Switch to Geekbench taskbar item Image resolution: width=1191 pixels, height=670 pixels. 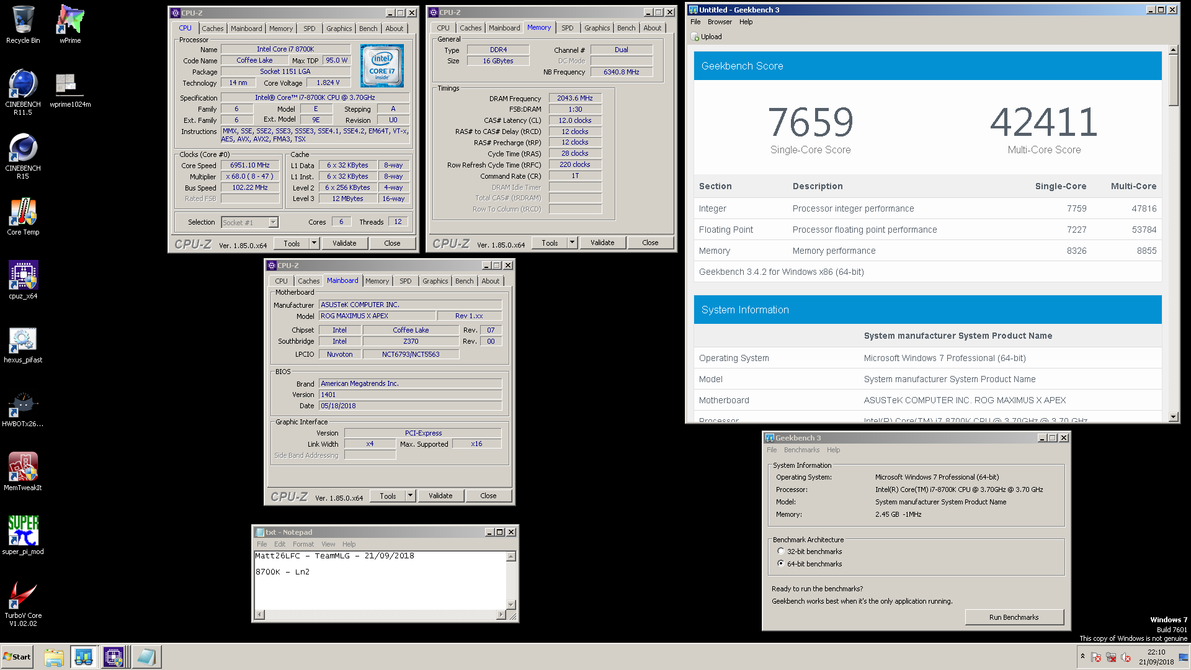(x=84, y=657)
